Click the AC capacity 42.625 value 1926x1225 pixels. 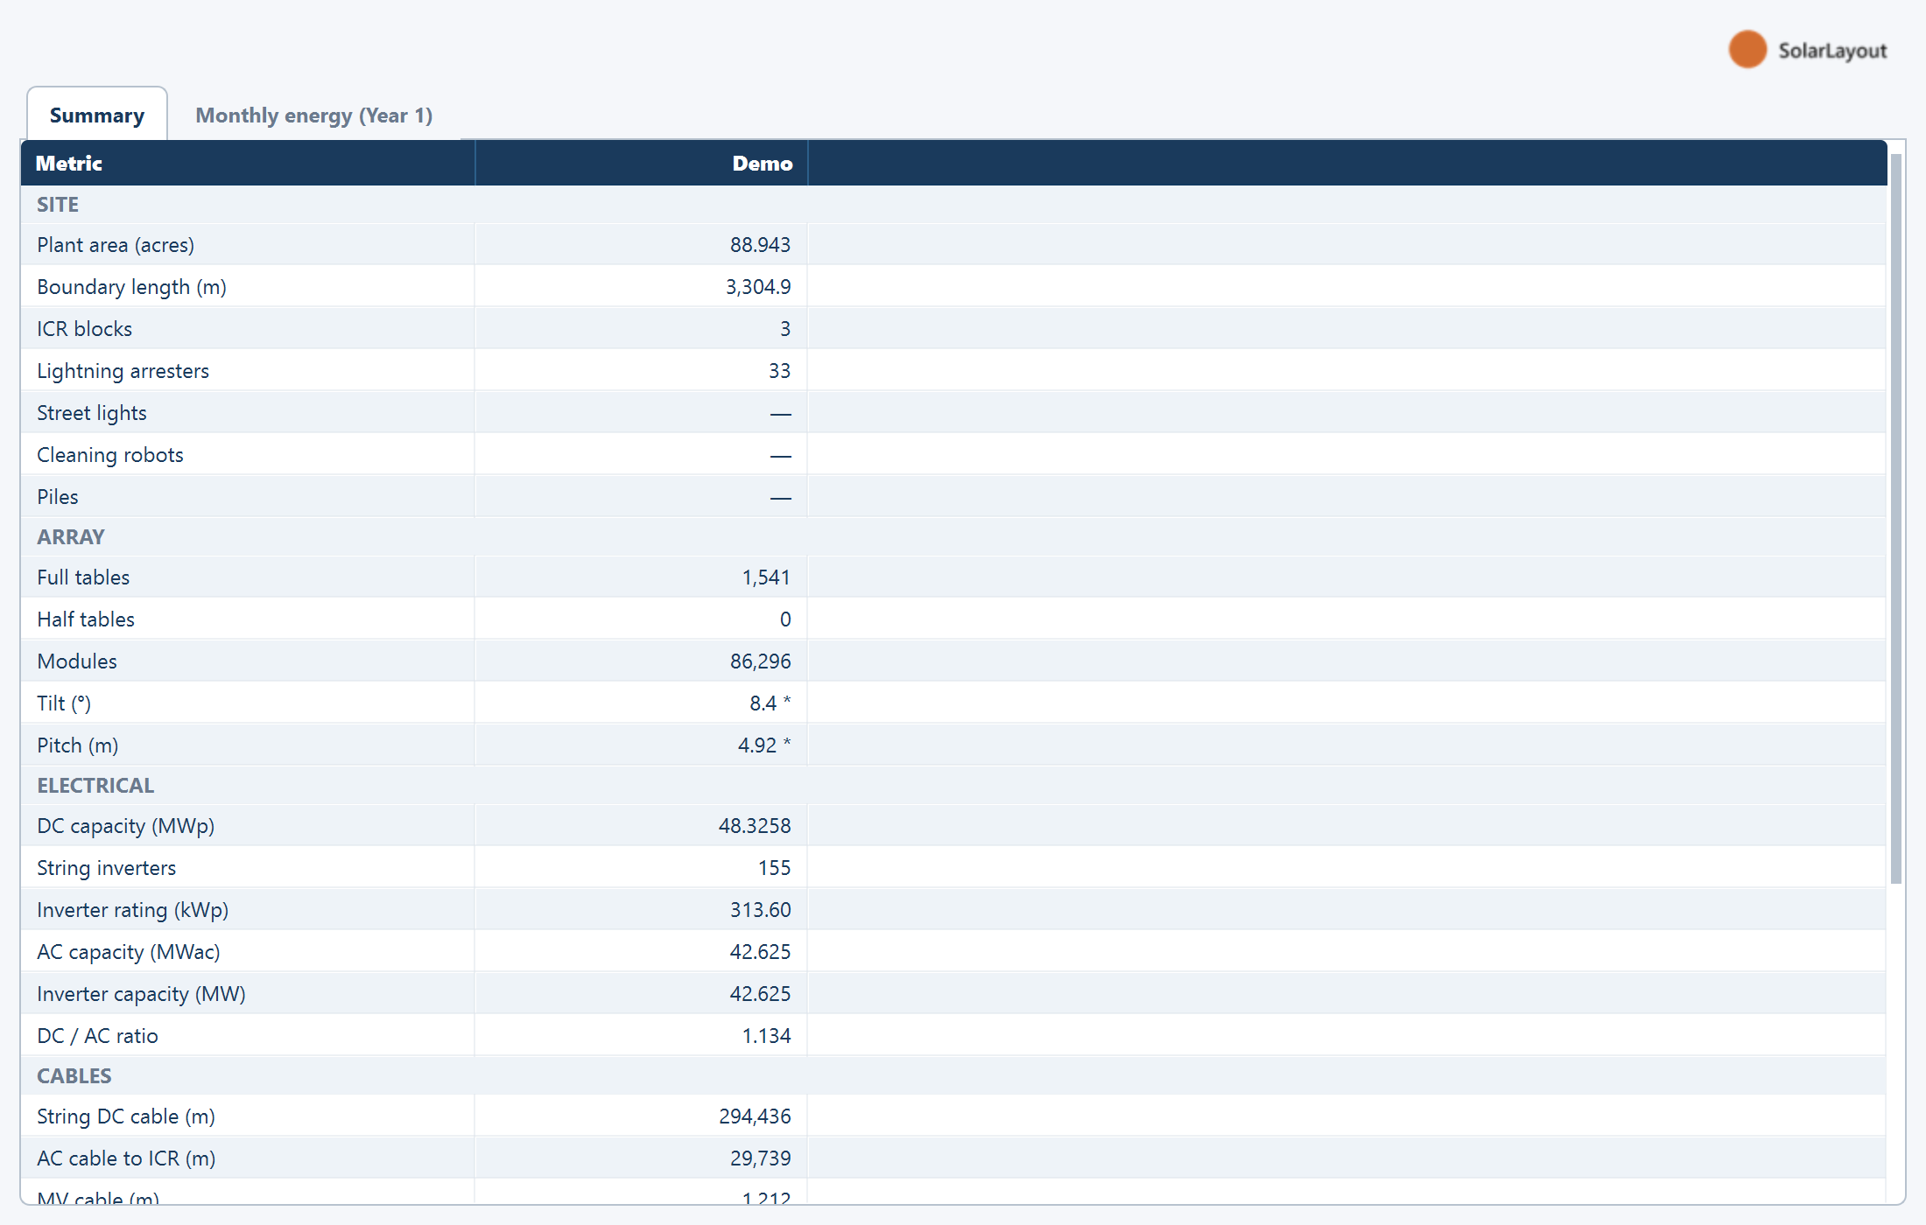(760, 952)
